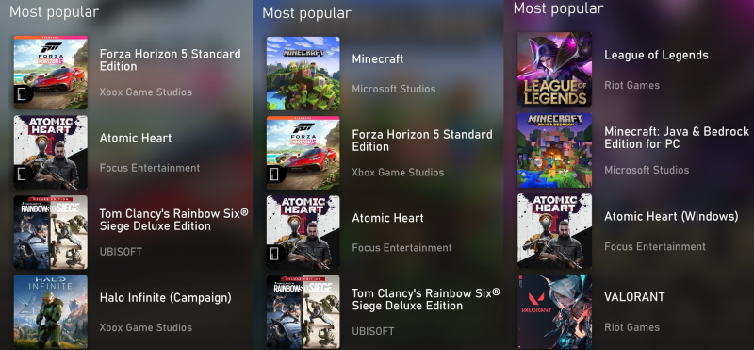Click UBISOFT publisher in left column
Screen dimensions: 754x350
121,252
